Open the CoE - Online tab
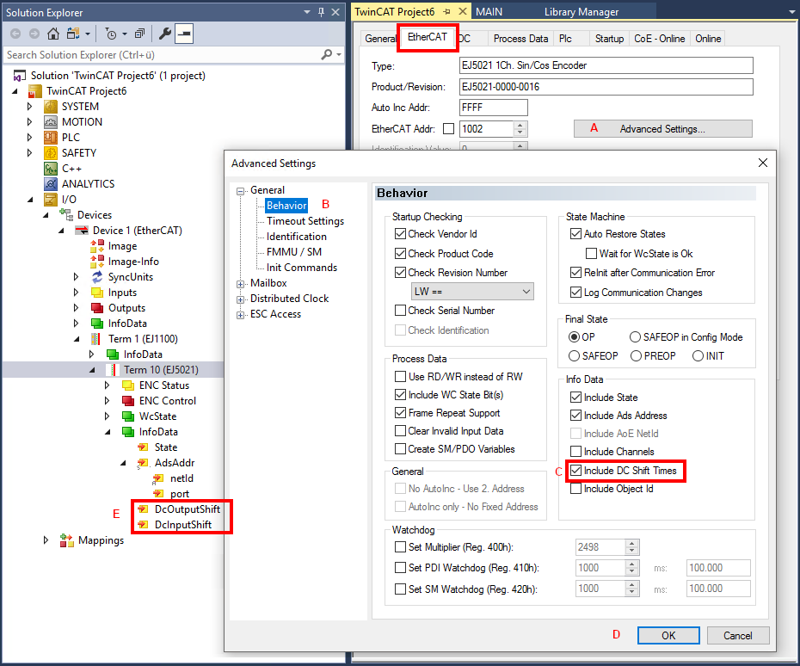This screenshot has width=800, height=666. [x=659, y=39]
